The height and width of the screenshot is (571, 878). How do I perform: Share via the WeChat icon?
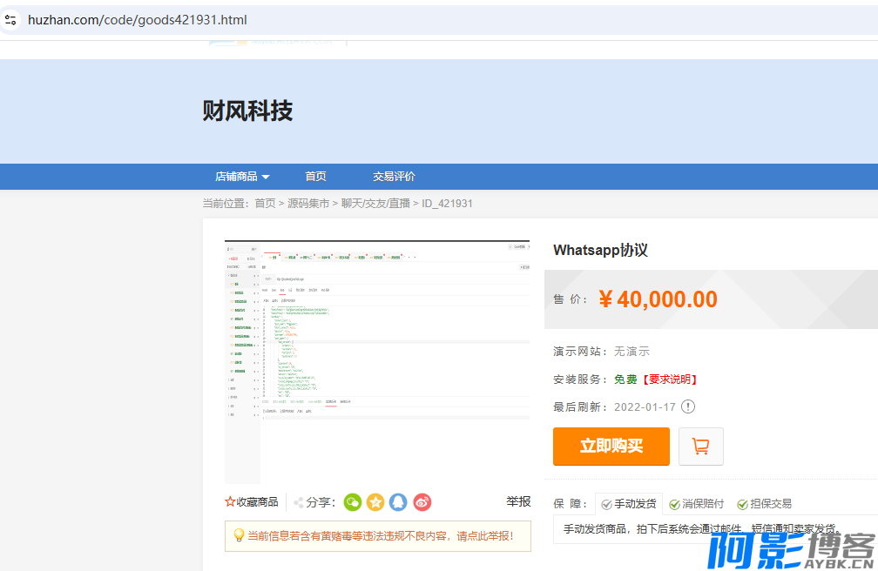pos(353,502)
